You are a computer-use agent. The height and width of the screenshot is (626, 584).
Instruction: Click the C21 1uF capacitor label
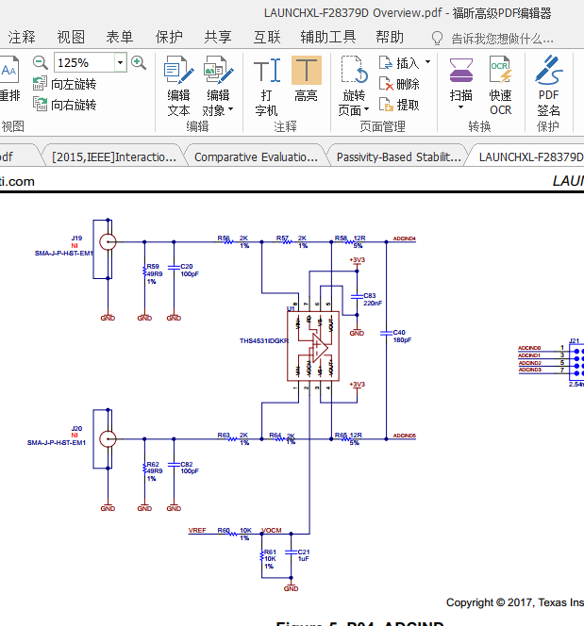(304, 555)
